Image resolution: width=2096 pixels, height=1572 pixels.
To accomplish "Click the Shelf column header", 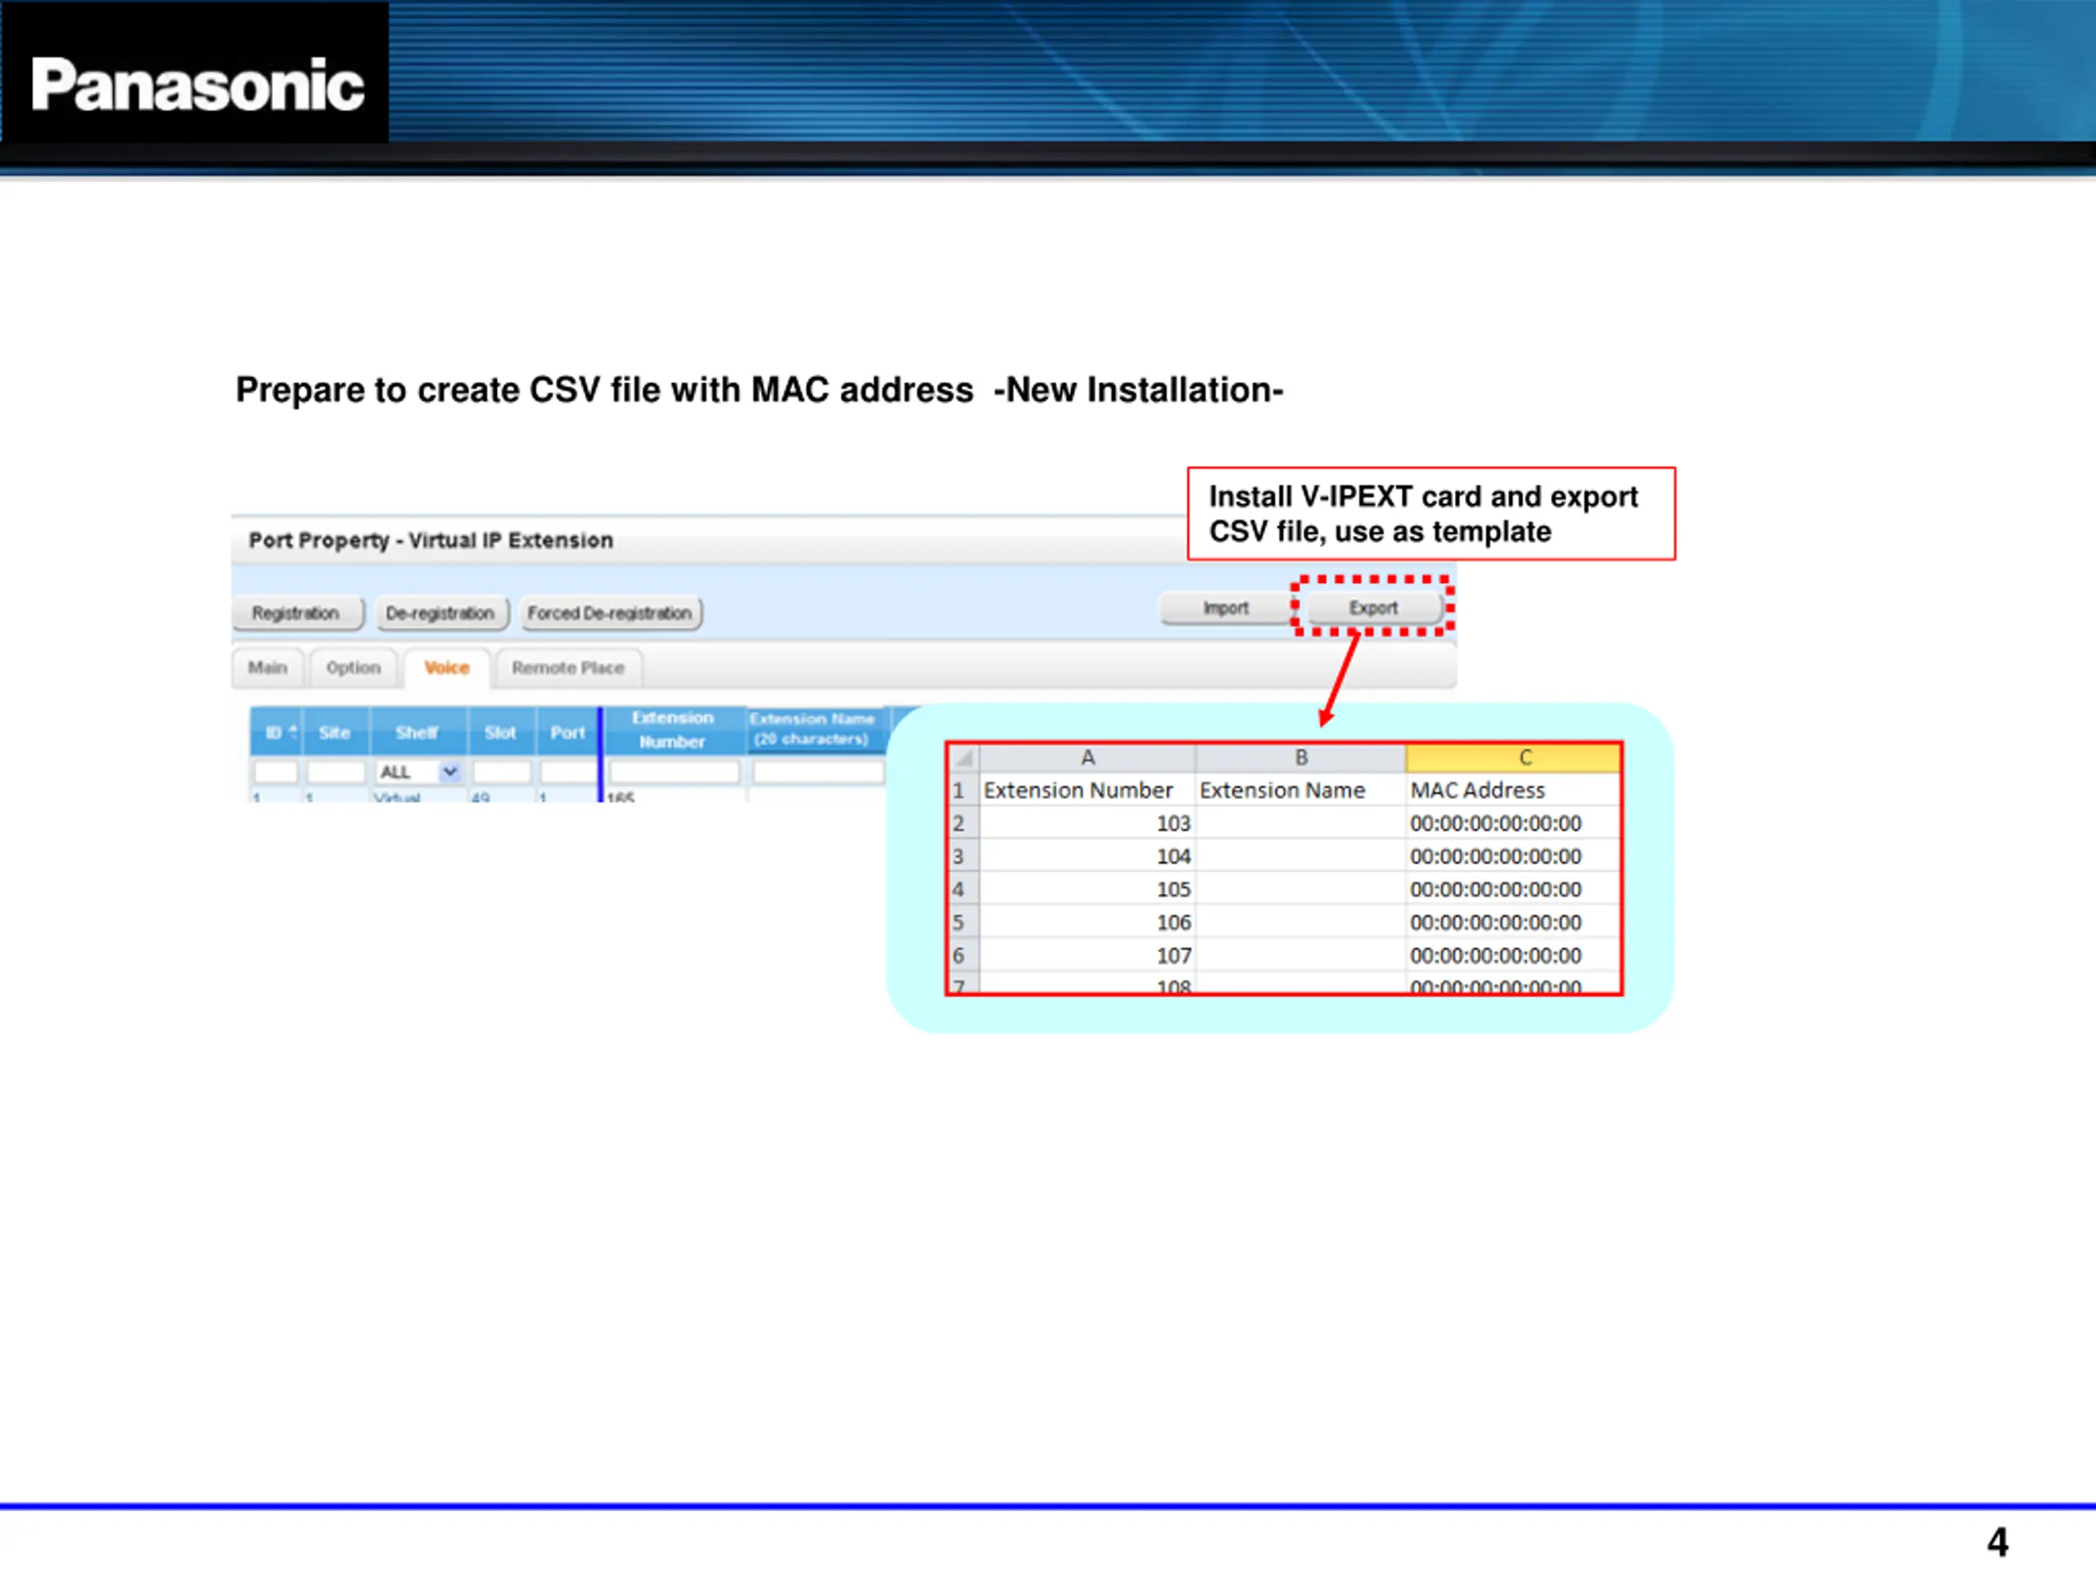I will [418, 731].
